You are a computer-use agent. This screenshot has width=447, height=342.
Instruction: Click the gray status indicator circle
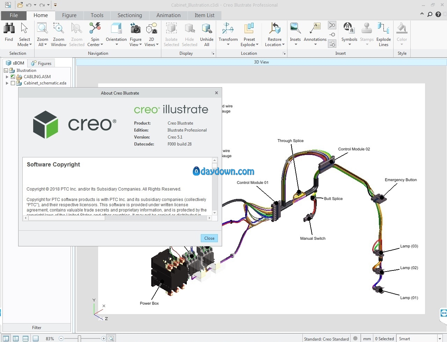tap(355, 338)
